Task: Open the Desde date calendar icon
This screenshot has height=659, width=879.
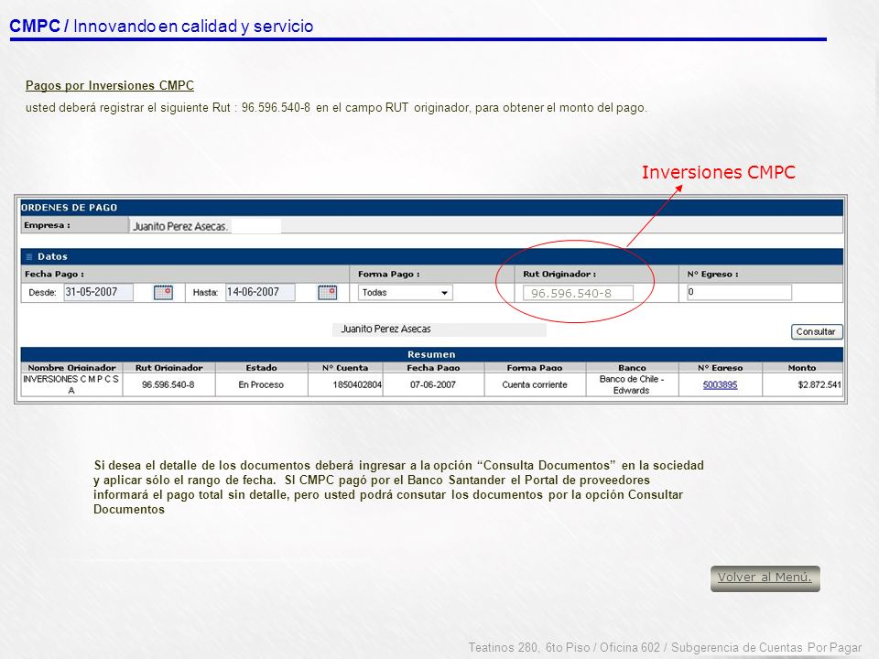Action: tap(163, 293)
